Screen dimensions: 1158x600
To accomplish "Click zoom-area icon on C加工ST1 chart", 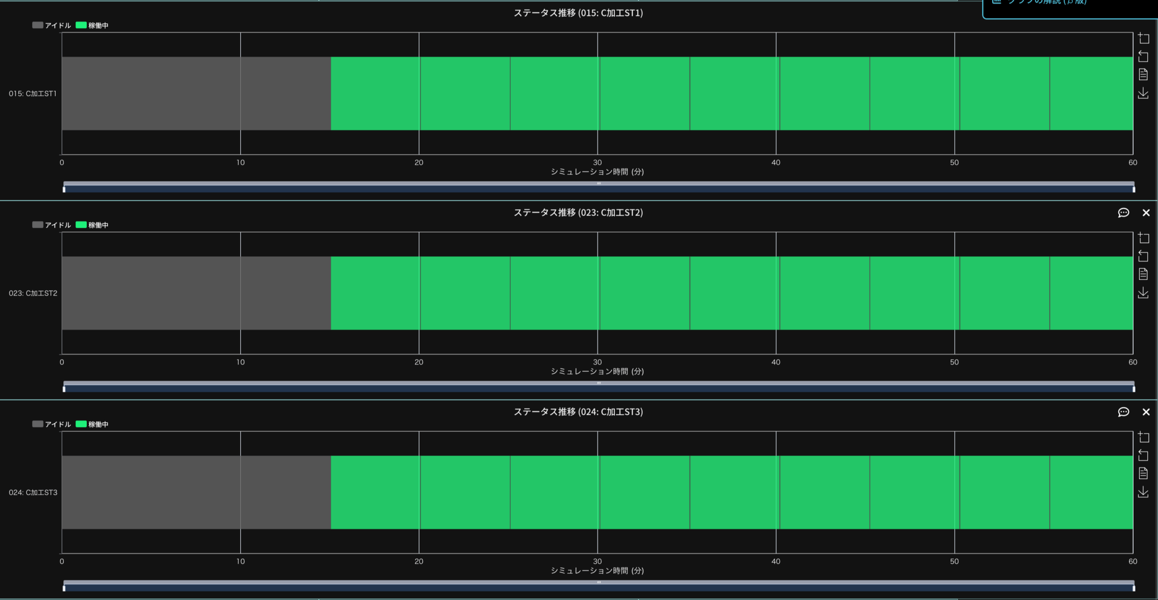I will coord(1144,38).
